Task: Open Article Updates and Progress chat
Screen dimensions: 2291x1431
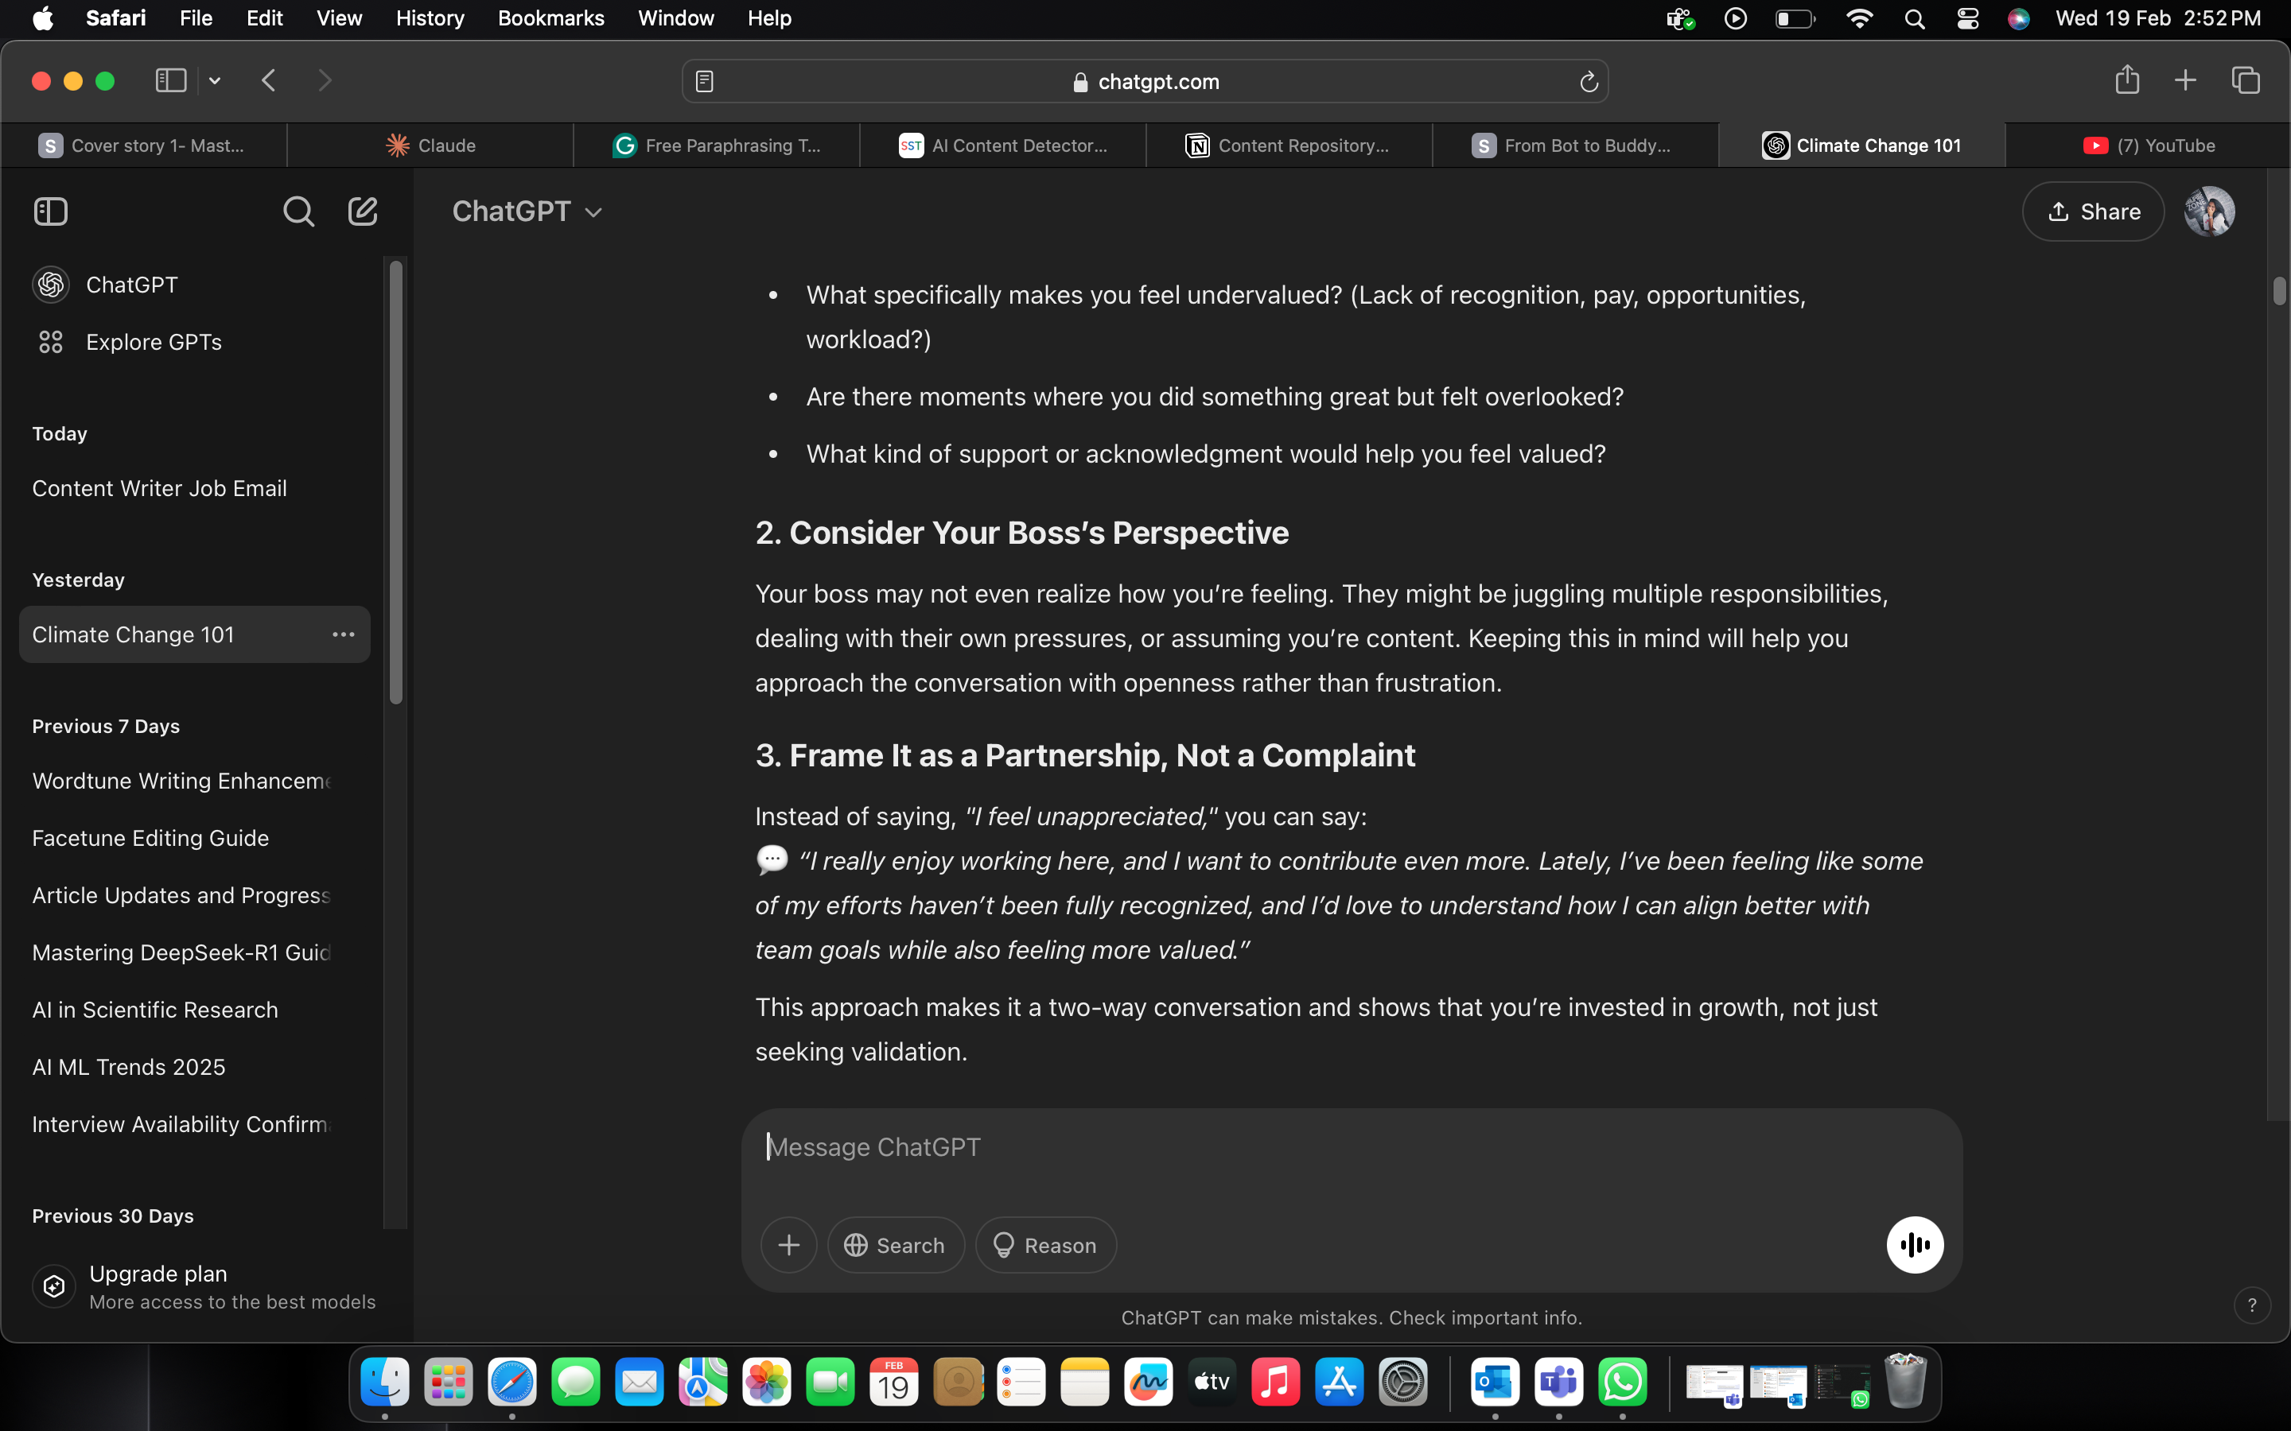Action: pos(194,895)
